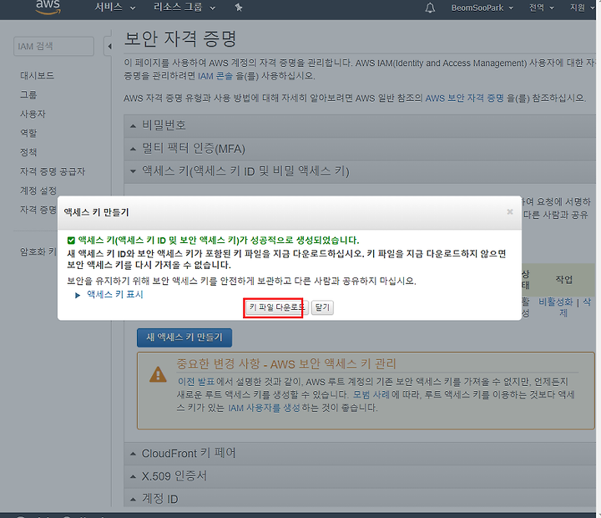The width and height of the screenshot is (601, 518).
Task: Open the 서비스 menu
Action: [x=115, y=8]
